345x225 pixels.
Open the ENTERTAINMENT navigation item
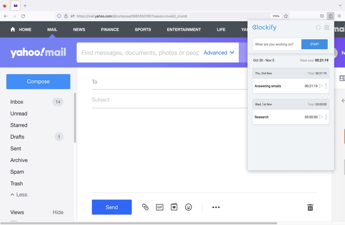[x=184, y=29]
